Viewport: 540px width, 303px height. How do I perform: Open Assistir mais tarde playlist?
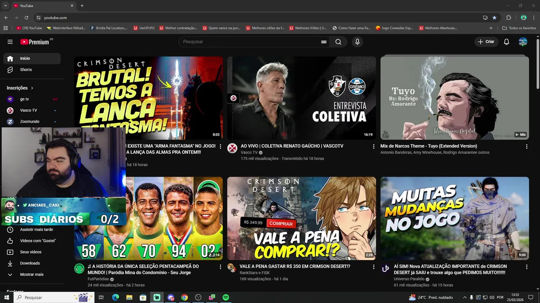pyautogui.click(x=32, y=230)
